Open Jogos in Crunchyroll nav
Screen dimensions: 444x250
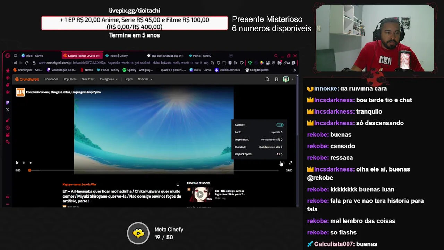[129, 79]
